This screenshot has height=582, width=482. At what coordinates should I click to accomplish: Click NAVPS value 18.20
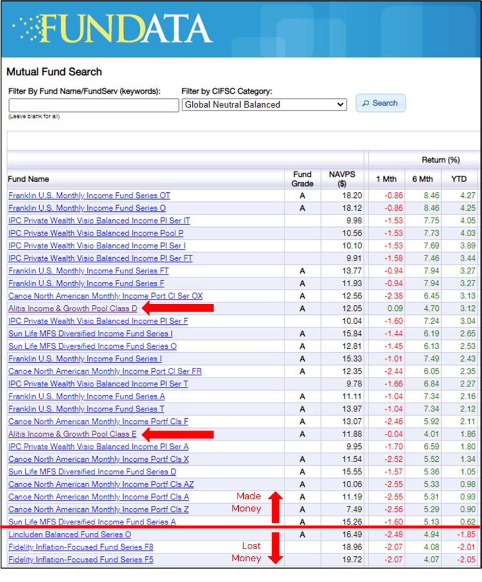click(352, 196)
